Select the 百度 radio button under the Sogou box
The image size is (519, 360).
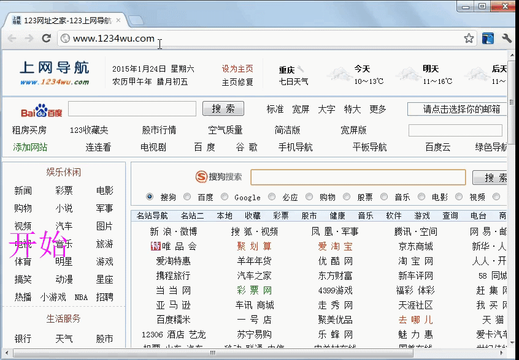(x=187, y=197)
